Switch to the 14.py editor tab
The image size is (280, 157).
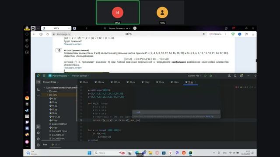pos(175,82)
